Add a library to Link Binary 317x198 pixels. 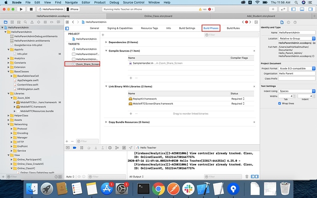coord(131,113)
